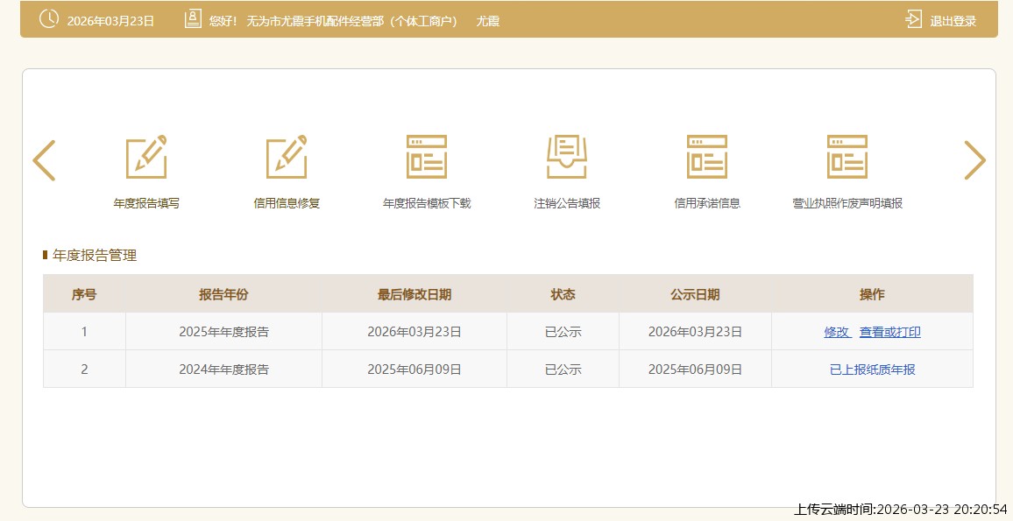1013x521 pixels.
Task: Select the 注销公告填报 text label
Action: pyautogui.click(x=567, y=203)
